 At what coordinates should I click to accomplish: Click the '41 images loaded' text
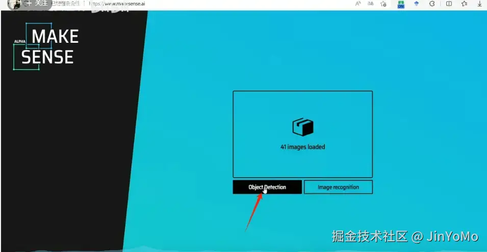tap(303, 147)
